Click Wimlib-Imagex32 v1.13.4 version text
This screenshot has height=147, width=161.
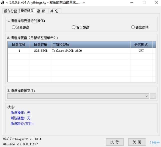click(22, 139)
